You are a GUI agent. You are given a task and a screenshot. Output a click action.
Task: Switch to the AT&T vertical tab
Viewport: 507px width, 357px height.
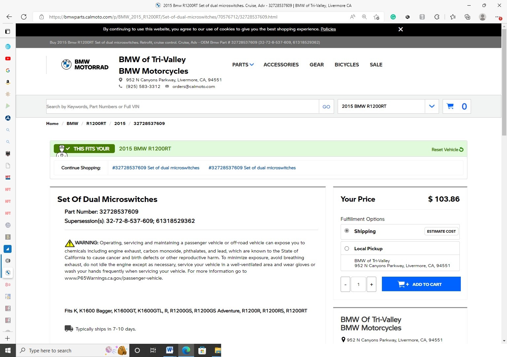tap(8, 47)
